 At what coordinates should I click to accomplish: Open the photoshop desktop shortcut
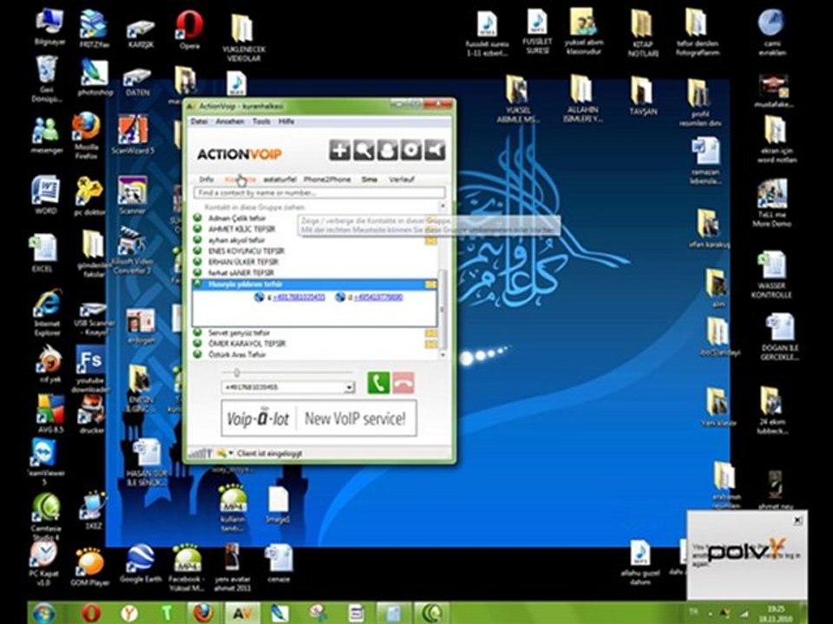click(95, 79)
